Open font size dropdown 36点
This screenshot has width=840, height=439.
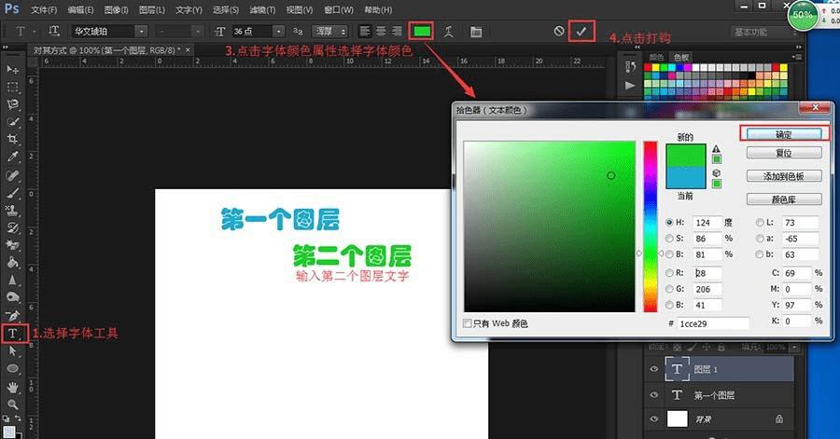tap(278, 32)
